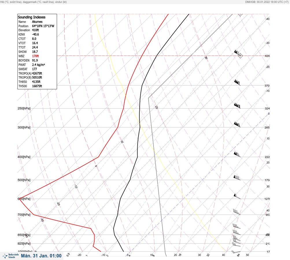Click the wind barb at 250 hPa
The height and width of the screenshot is (260, 290).
pos(237,106)
